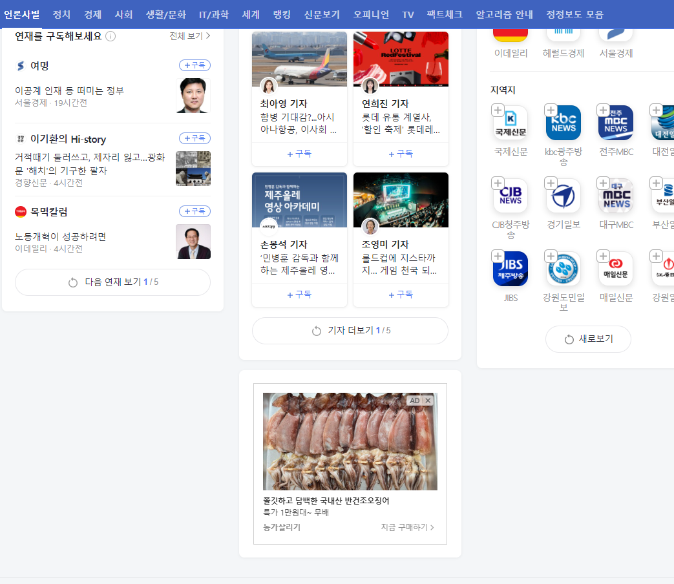The width and height of the screenshot is (674, 584).
Task: Click the 여명 series logo icon
Action: tap(21, 66)
